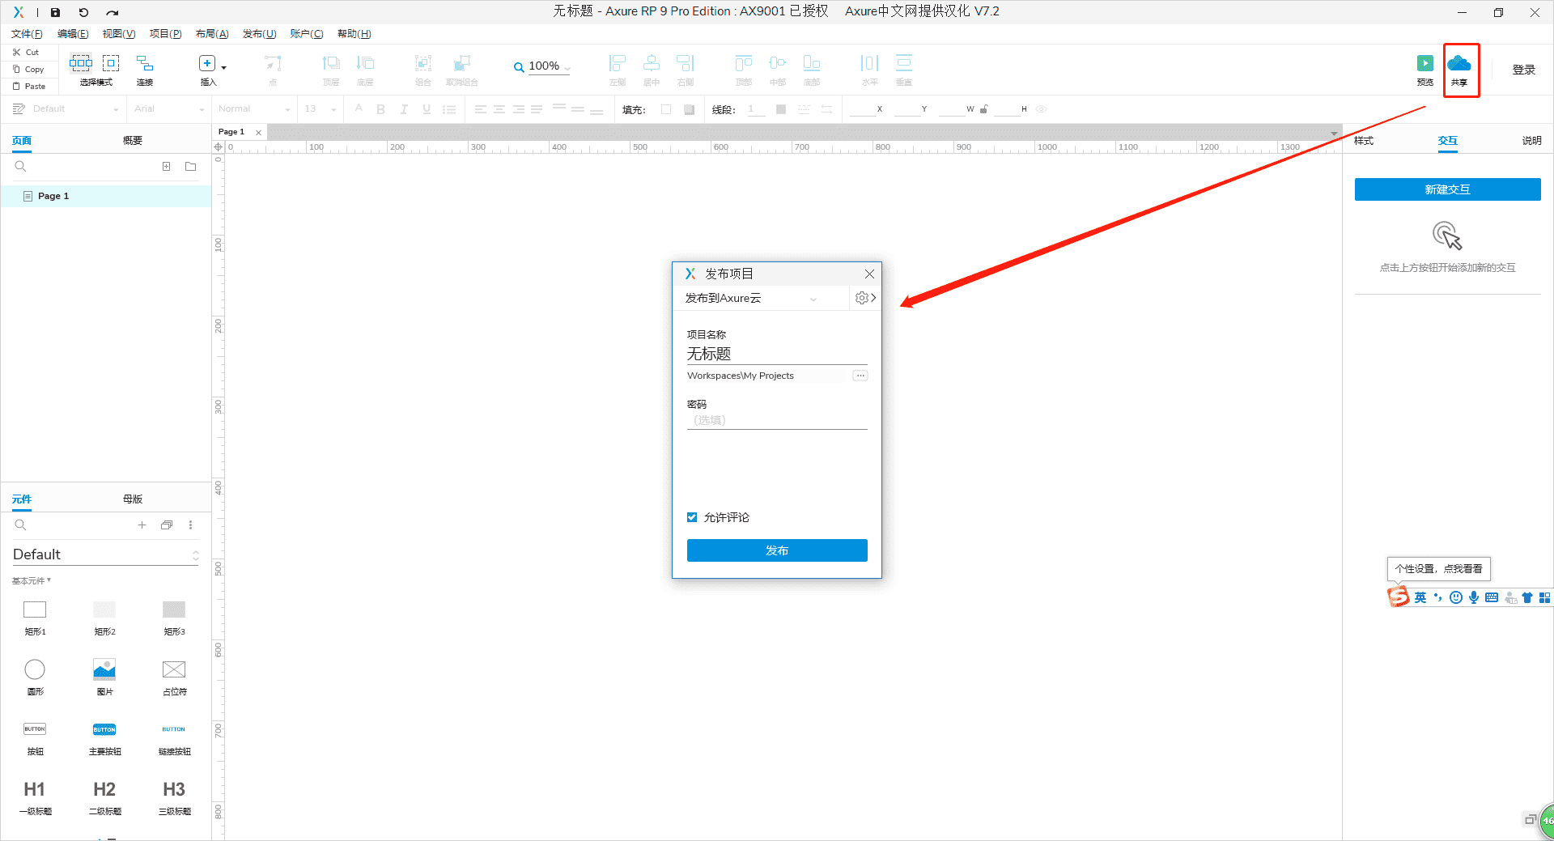Toggle the 允许评论 checkbox
The image size is (1554, 841).
coord(692,517)
